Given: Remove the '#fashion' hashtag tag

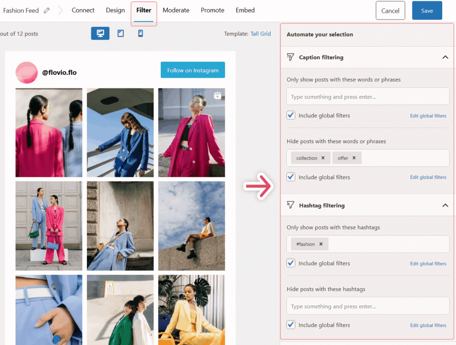Looking at the screenshot, I should click(321, 244).
